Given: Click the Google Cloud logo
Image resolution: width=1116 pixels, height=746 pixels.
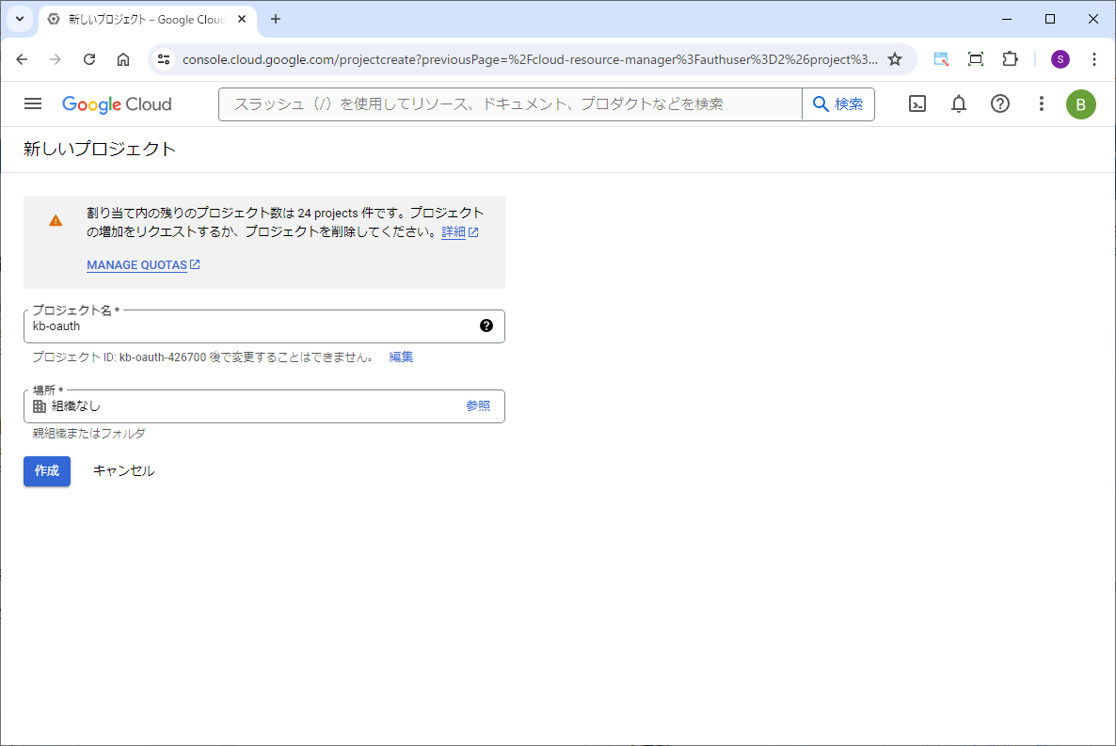Looking at the screenshot, I should [117, 103].
